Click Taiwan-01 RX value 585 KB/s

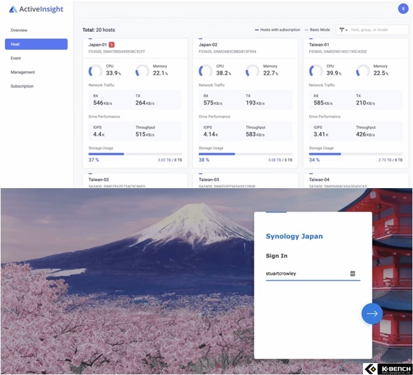coord(323,103)
